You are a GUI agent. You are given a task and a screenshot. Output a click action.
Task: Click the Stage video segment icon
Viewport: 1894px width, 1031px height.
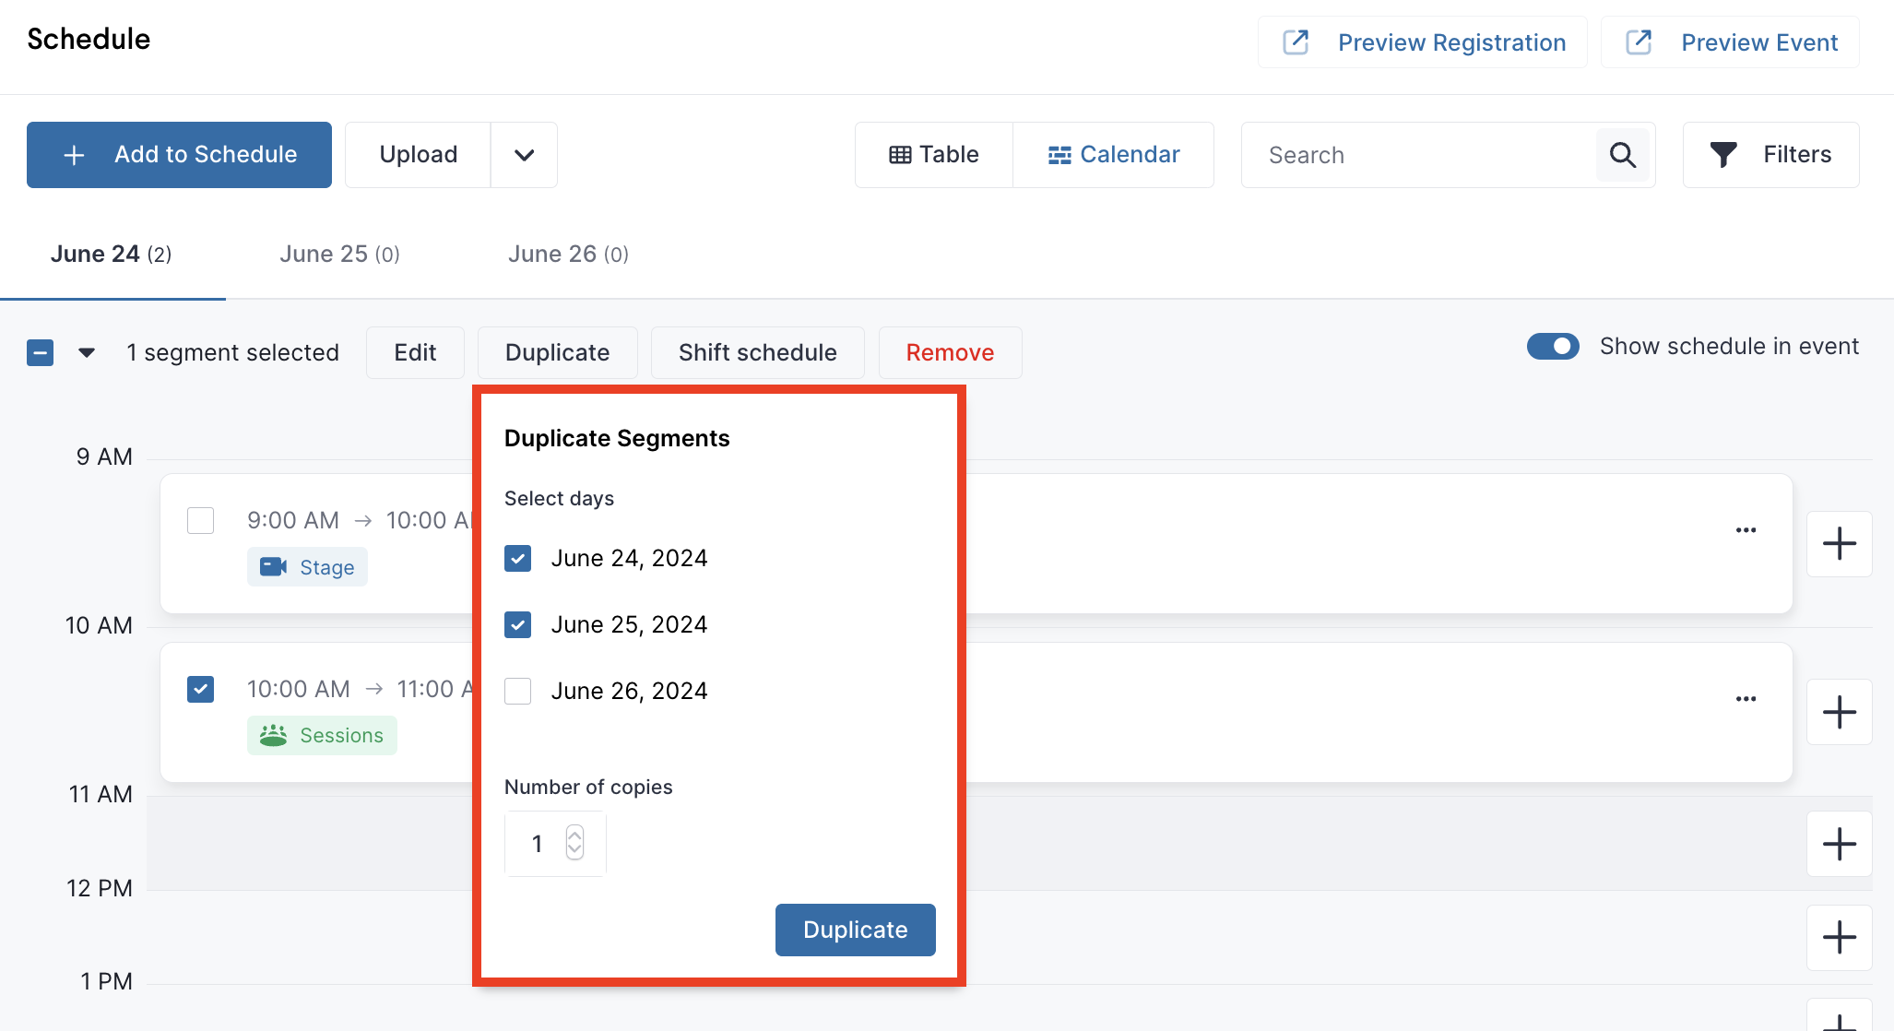(x=271, y=566)
